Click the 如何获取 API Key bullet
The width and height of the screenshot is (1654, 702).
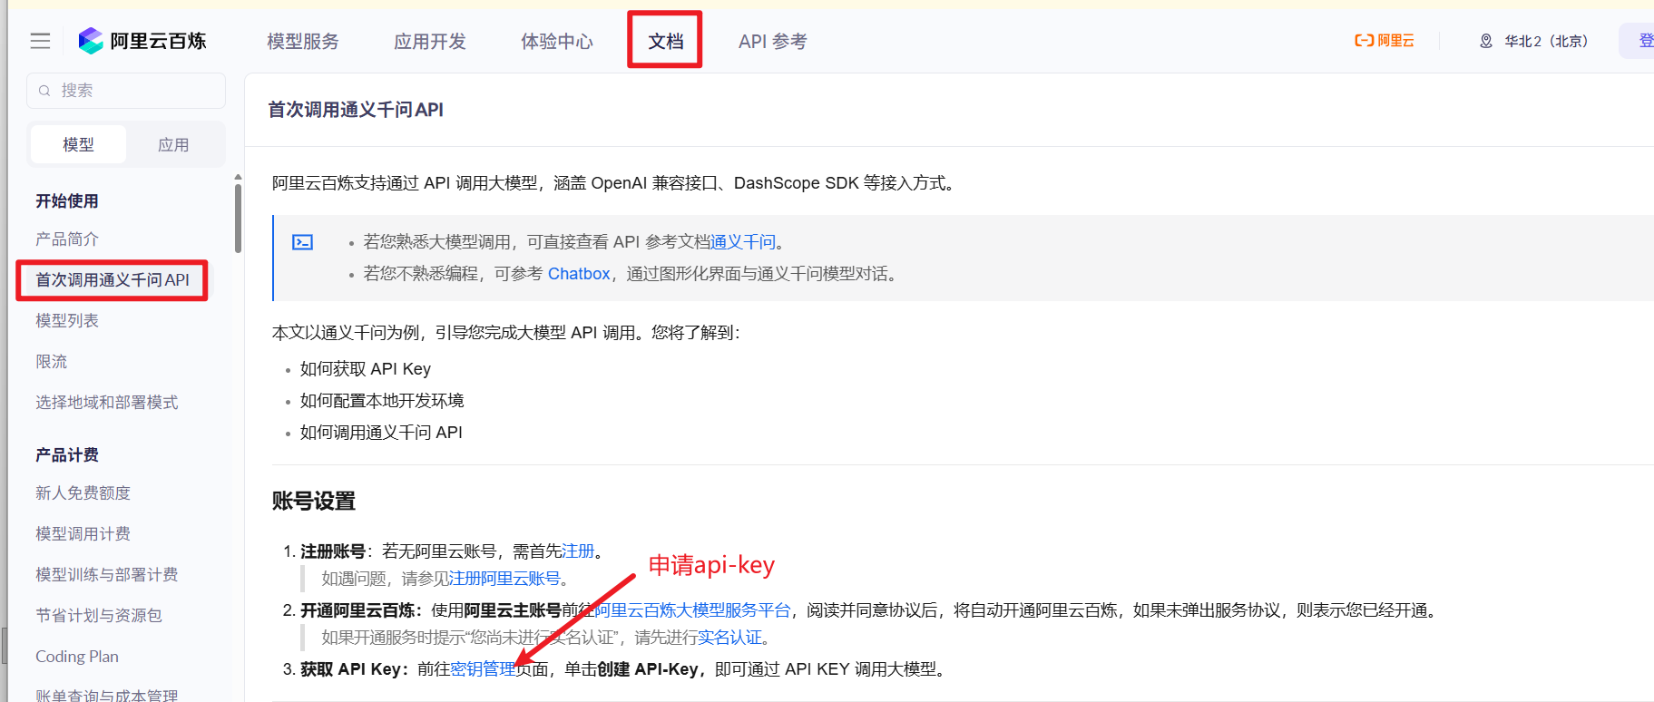366,369
